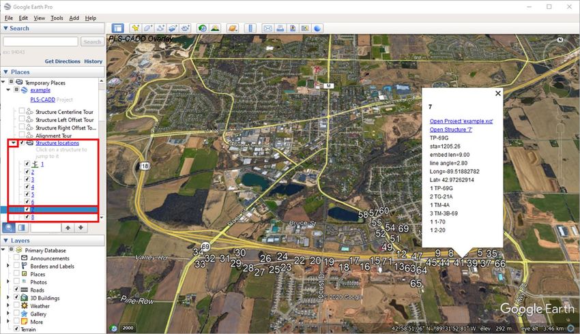The width and height of the screenshot is (580, 334).
Task: Open the Add menu
Action: tap(74, 18)
